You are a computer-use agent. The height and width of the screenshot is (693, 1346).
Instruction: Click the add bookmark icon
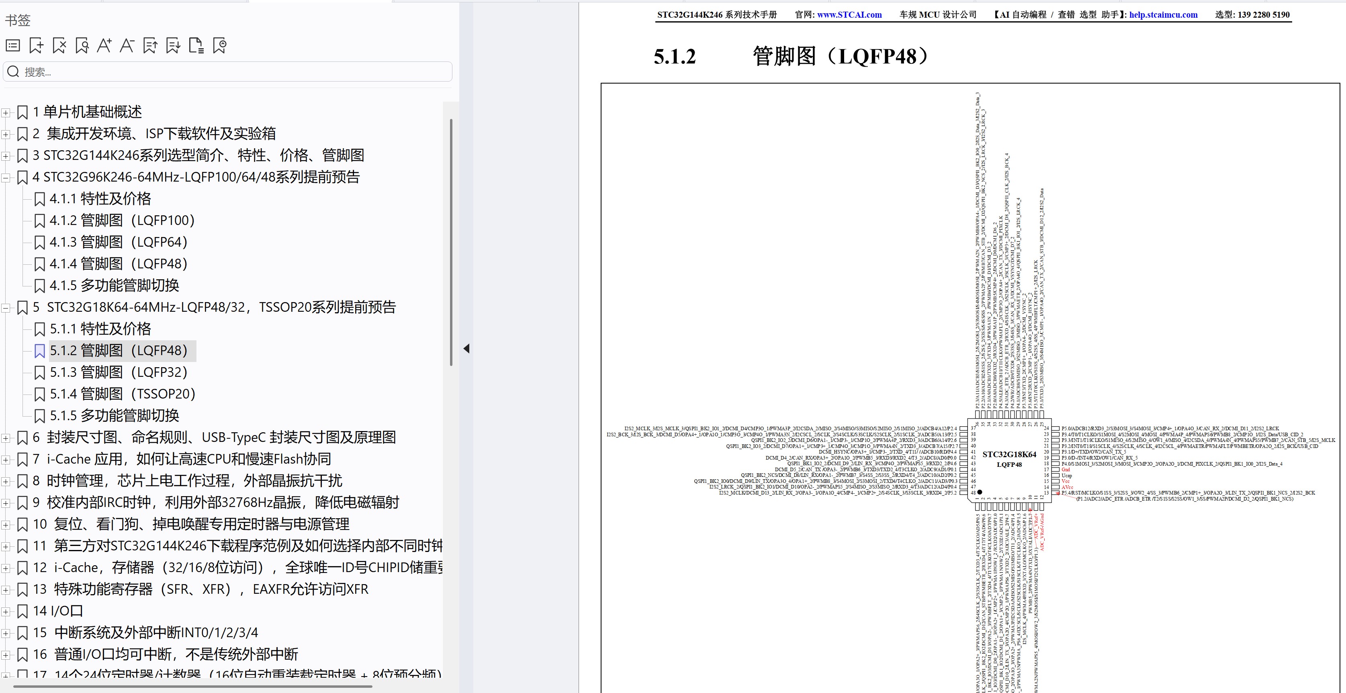pyautogui.click(x=36, y=45)
